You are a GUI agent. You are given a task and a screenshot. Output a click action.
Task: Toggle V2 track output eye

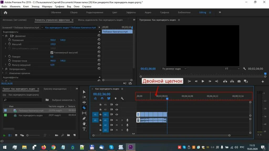click(x=117, y=110)
